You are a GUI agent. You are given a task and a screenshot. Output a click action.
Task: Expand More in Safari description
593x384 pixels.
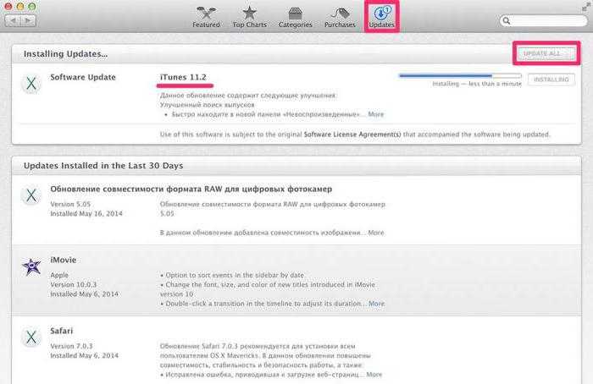pos(374,374)
